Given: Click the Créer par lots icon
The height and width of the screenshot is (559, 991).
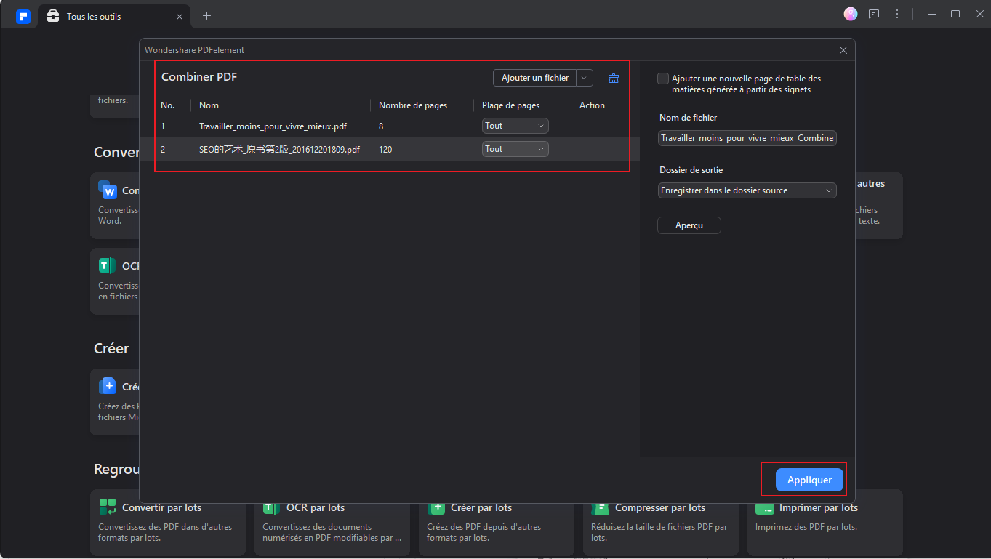Looking at the screenshot, I should tap(436, 507).
